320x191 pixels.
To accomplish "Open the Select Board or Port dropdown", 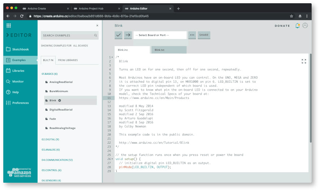I will click(x=160, y=35).
